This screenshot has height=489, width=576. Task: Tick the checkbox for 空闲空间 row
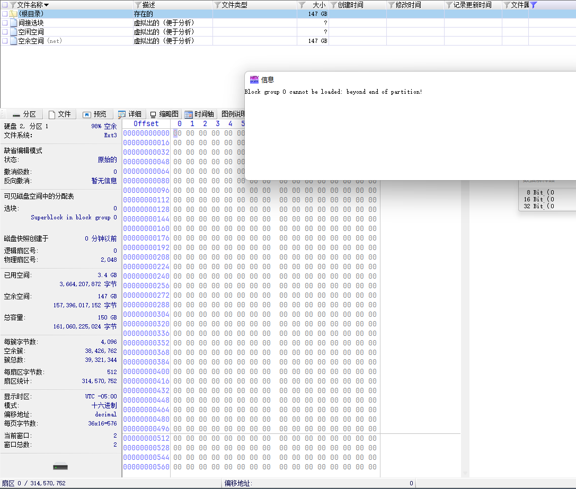[x=5, y=32]
